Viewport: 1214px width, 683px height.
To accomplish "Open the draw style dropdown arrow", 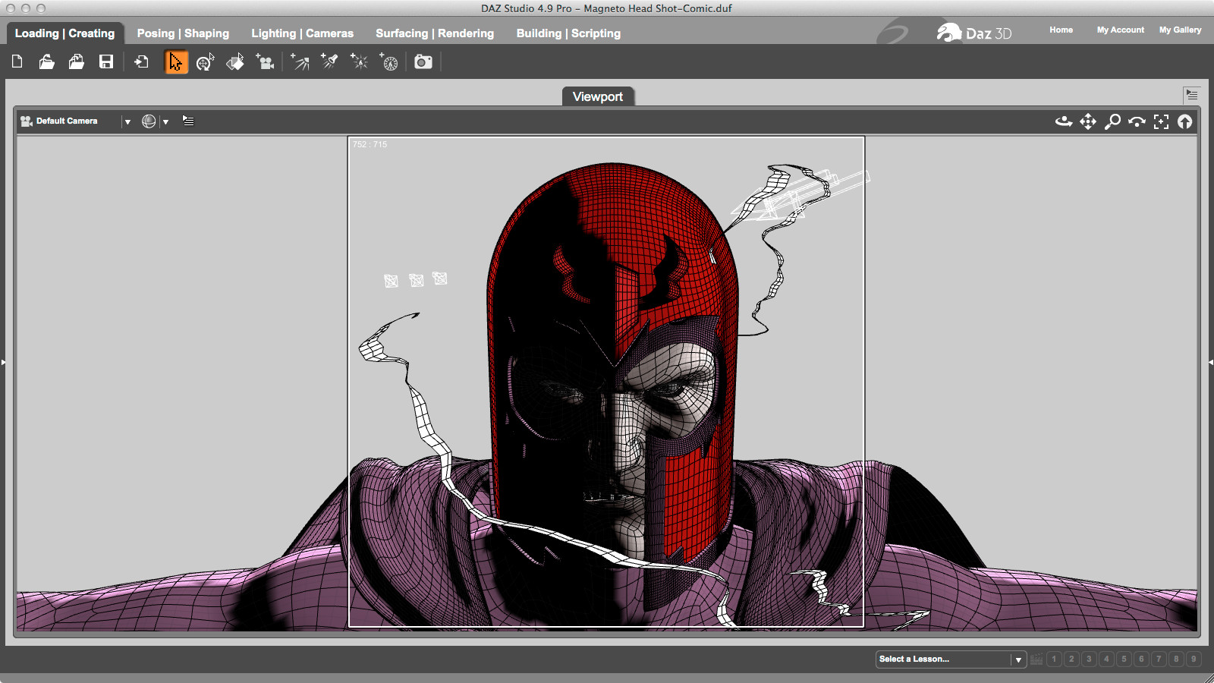I will click(x=165, y=121).
